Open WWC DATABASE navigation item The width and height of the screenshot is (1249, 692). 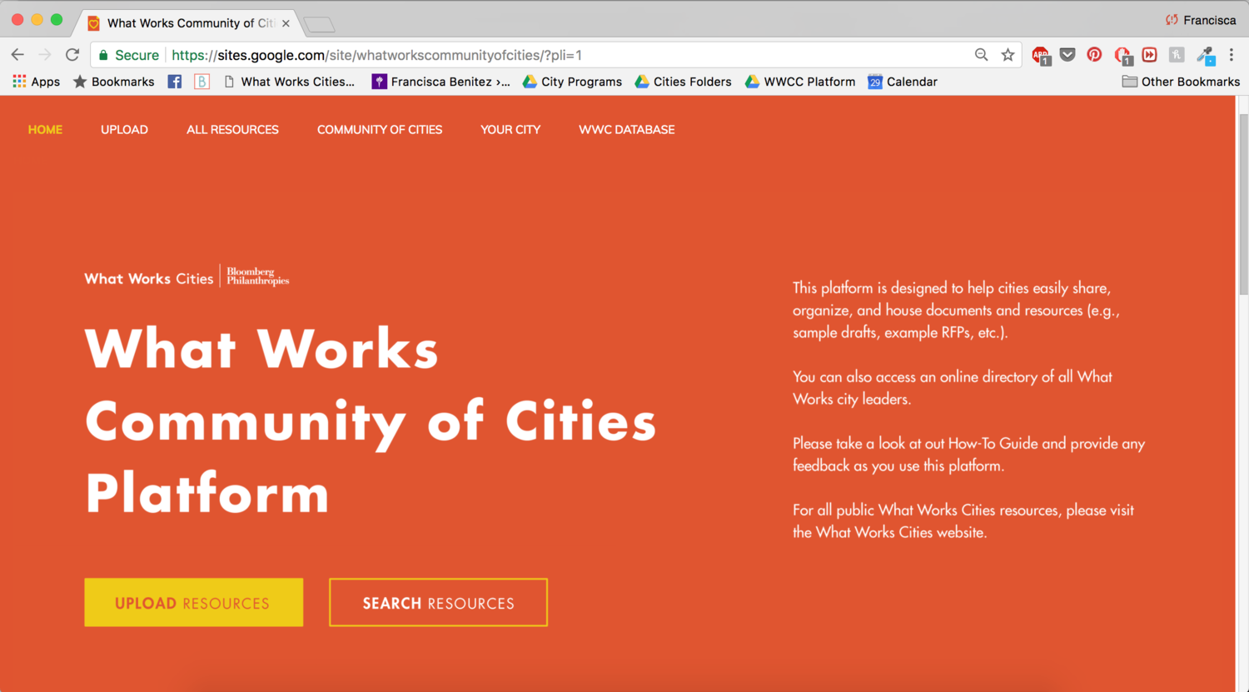[x=627, y=130]
